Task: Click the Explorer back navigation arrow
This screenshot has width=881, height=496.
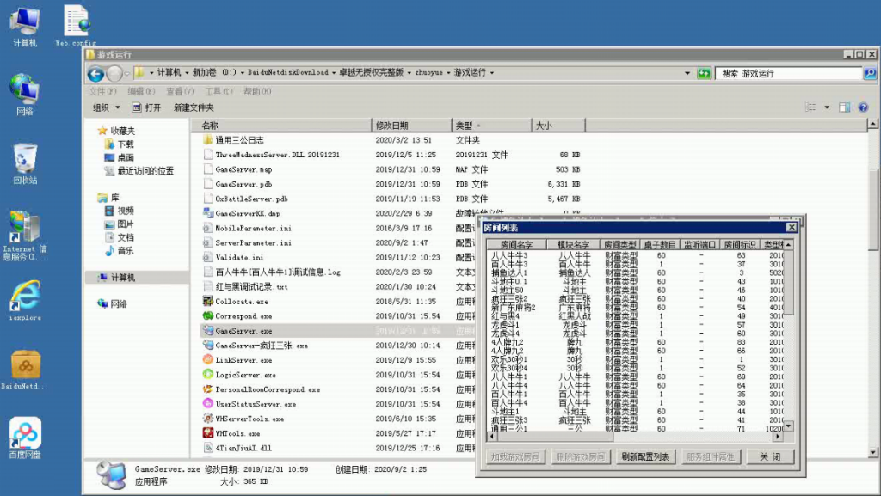Action: pos(96,74)
